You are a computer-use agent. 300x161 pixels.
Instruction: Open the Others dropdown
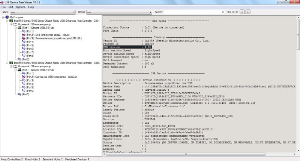119,12
